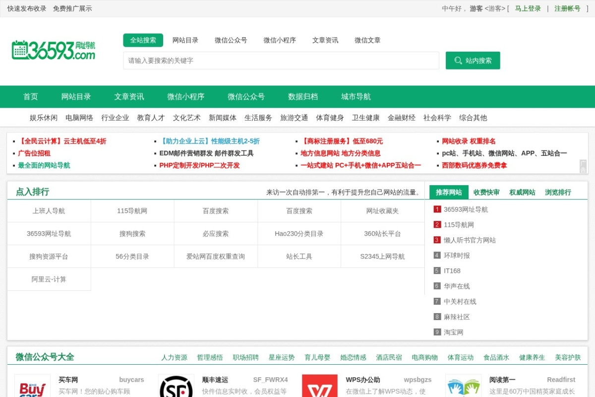This screenshot has height=397, width=595.
Task: Open 中关村在线 in recommended list
Action: point(460,302)
